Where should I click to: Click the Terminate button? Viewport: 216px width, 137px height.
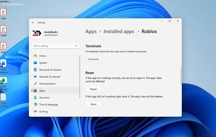click(x=93, y=59)
